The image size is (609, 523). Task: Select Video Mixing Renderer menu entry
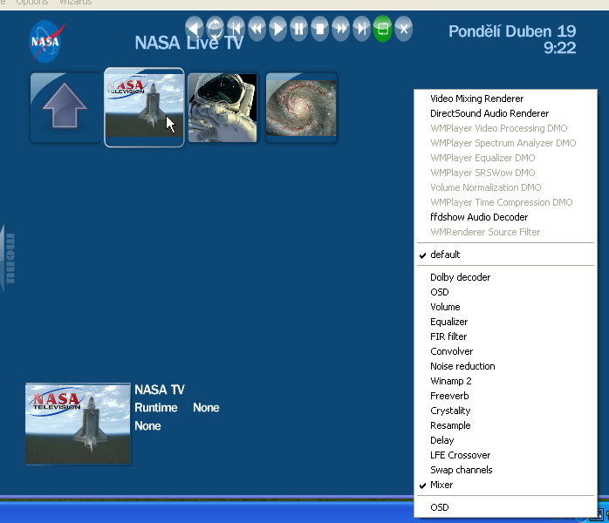coord(476,98)
